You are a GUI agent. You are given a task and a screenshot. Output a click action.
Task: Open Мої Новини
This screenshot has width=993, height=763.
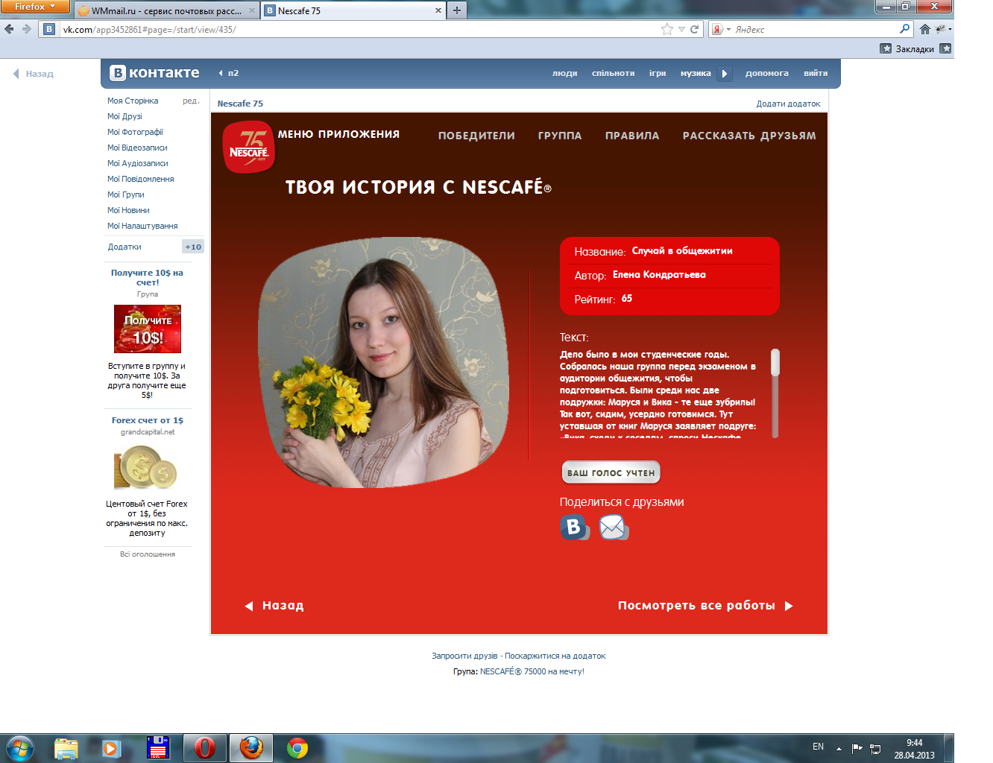click(x=128, y=210)
